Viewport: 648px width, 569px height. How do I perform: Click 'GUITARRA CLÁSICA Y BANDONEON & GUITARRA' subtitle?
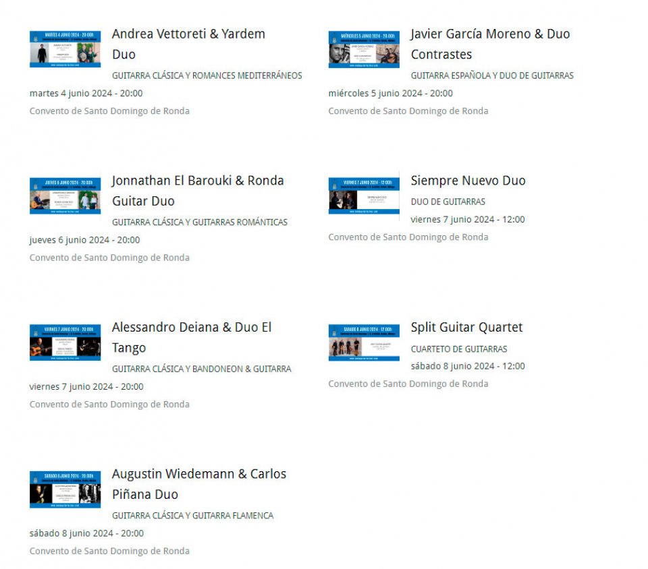coord(202,369)
